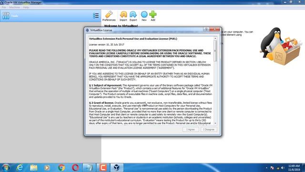Open File Explorer from taskbar

click(x=33, y=168)
